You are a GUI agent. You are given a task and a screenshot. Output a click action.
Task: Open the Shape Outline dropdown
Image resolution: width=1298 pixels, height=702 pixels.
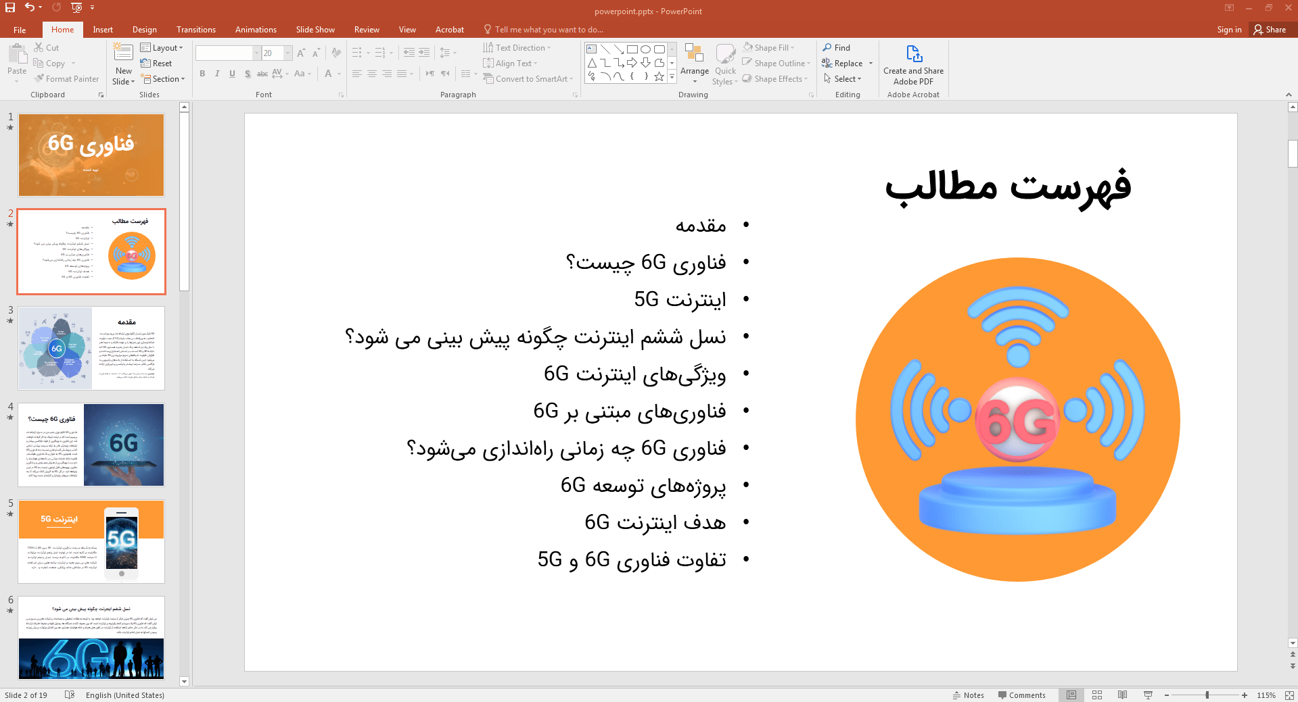pos(776,64)
